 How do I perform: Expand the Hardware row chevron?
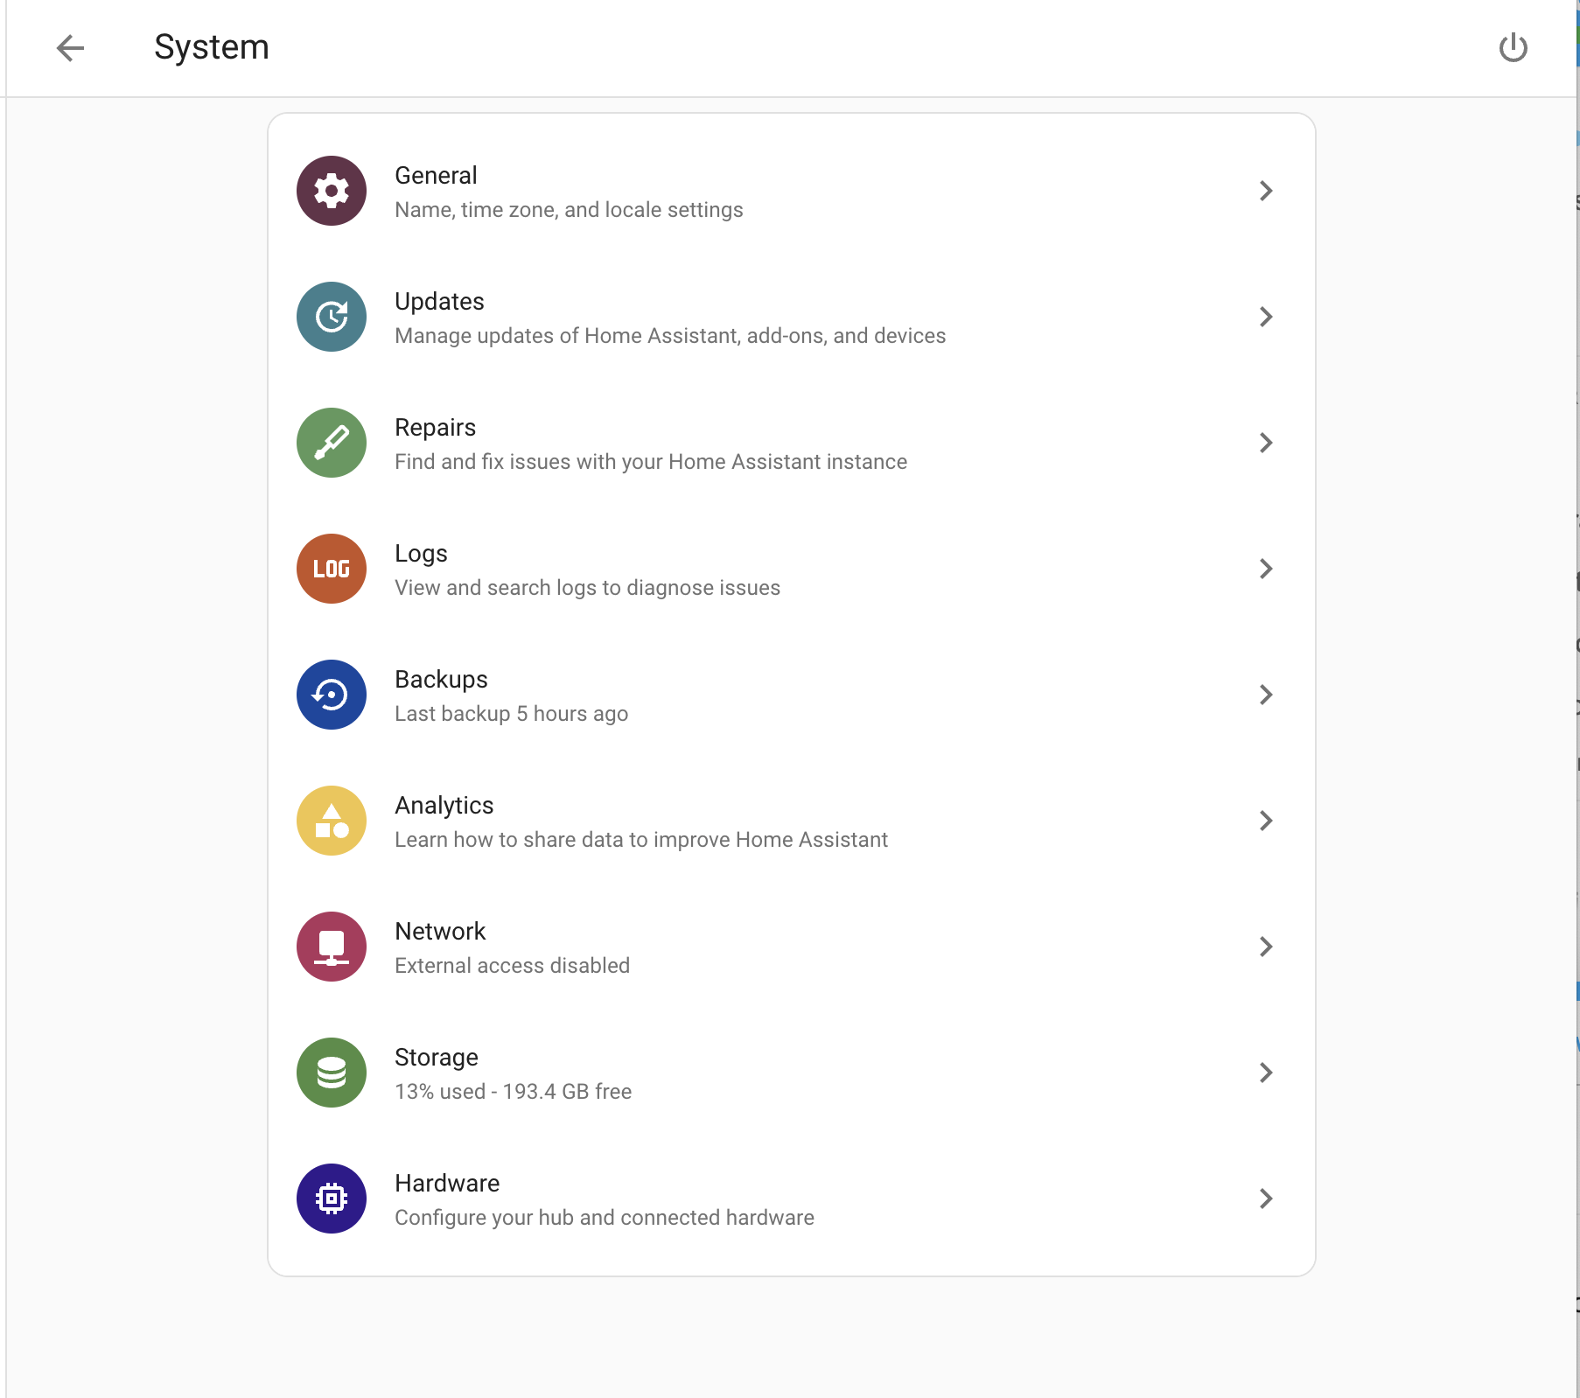click(1266, 1199)
